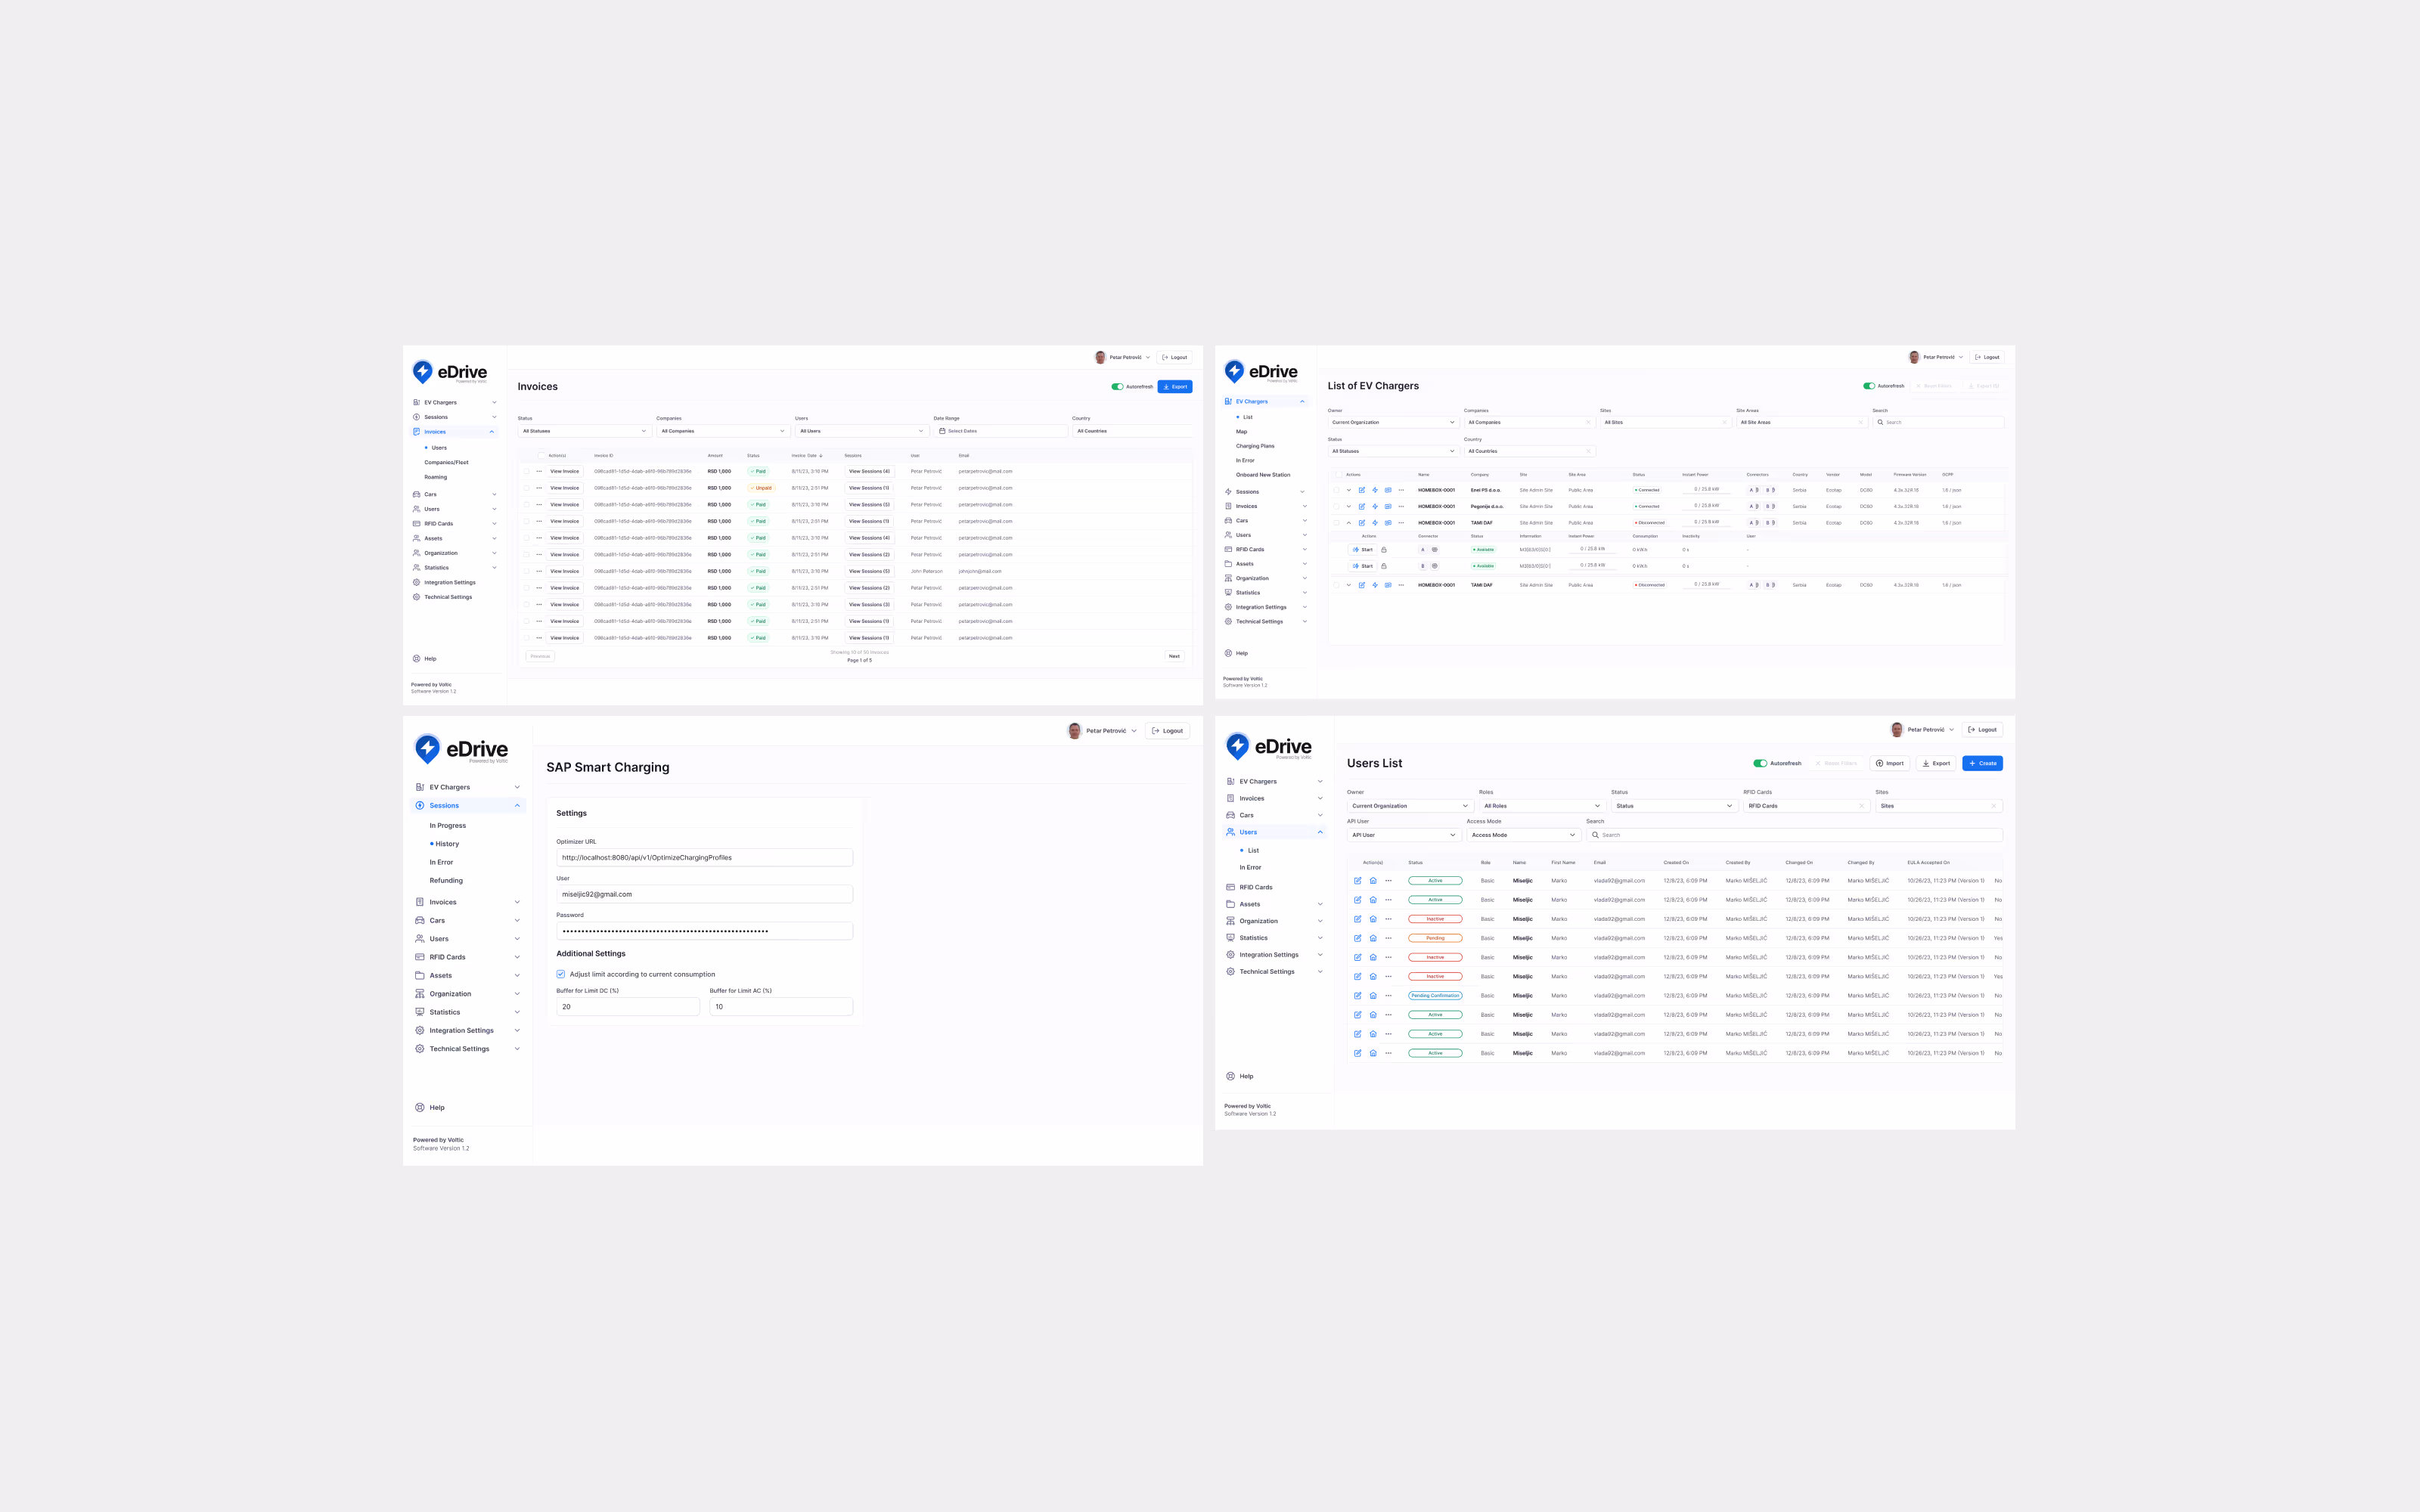Image resolution: width=2420 pixels, height=1512 pixels.
Task: Select Refunding under Sessions sidebar menu
Action: click(446, 881)
